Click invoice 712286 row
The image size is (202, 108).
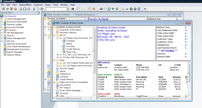143,89
